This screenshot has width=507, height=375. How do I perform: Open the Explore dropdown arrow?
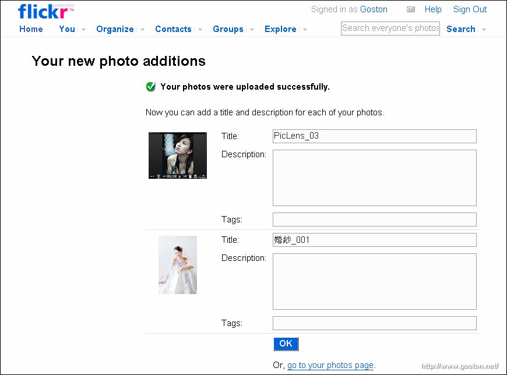pyautogui.click(x=305, y=29)
